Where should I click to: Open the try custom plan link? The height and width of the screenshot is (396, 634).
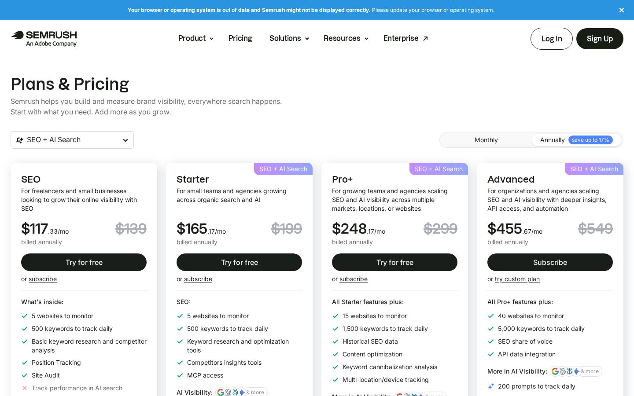(x=517, y=279)
